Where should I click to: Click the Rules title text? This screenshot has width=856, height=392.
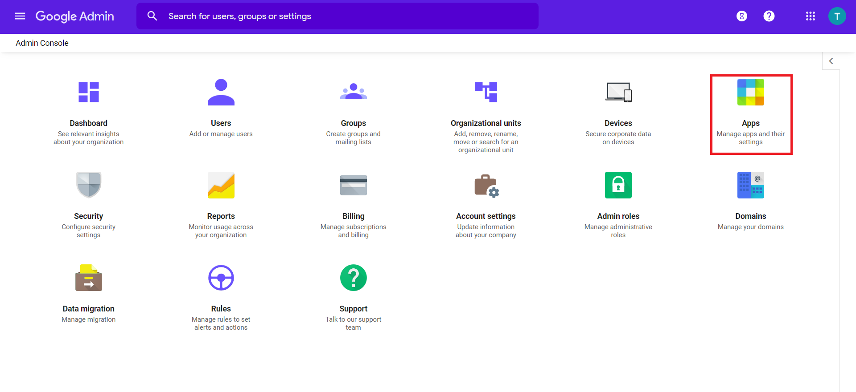[x=221, y=309]
